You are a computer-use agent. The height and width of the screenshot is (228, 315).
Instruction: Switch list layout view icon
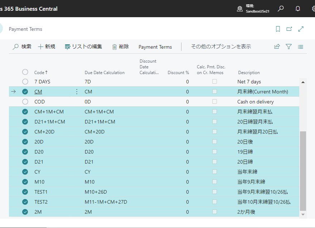tap(301, 47)
